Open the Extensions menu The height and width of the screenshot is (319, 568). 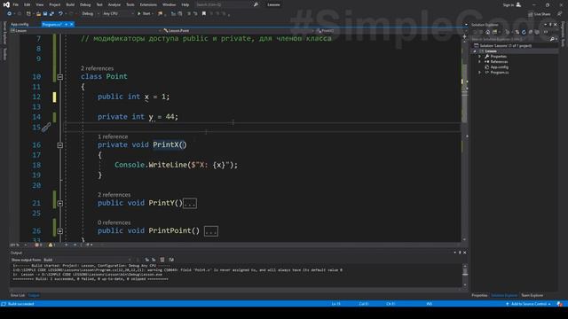[x=148, y=4]
